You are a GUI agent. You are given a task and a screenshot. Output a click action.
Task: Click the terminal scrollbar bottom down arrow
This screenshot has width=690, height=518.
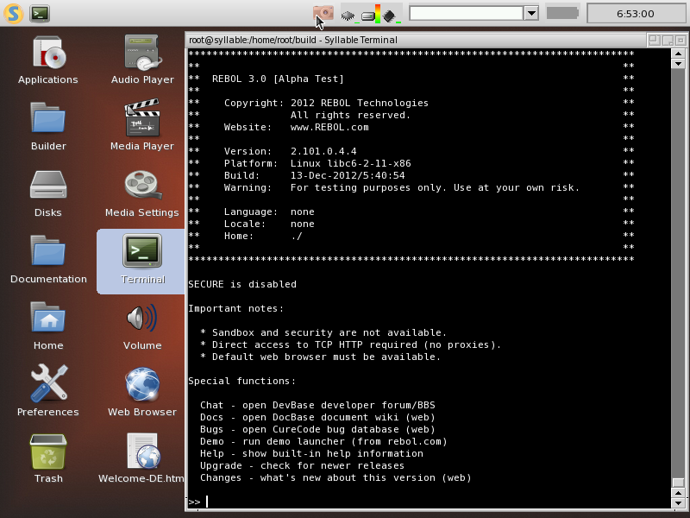pos(678,502)
